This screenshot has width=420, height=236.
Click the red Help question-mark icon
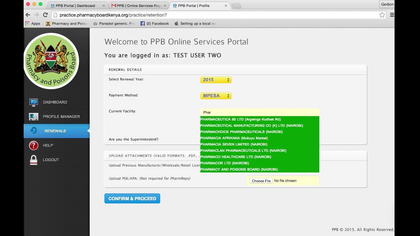tap(33, 145)
